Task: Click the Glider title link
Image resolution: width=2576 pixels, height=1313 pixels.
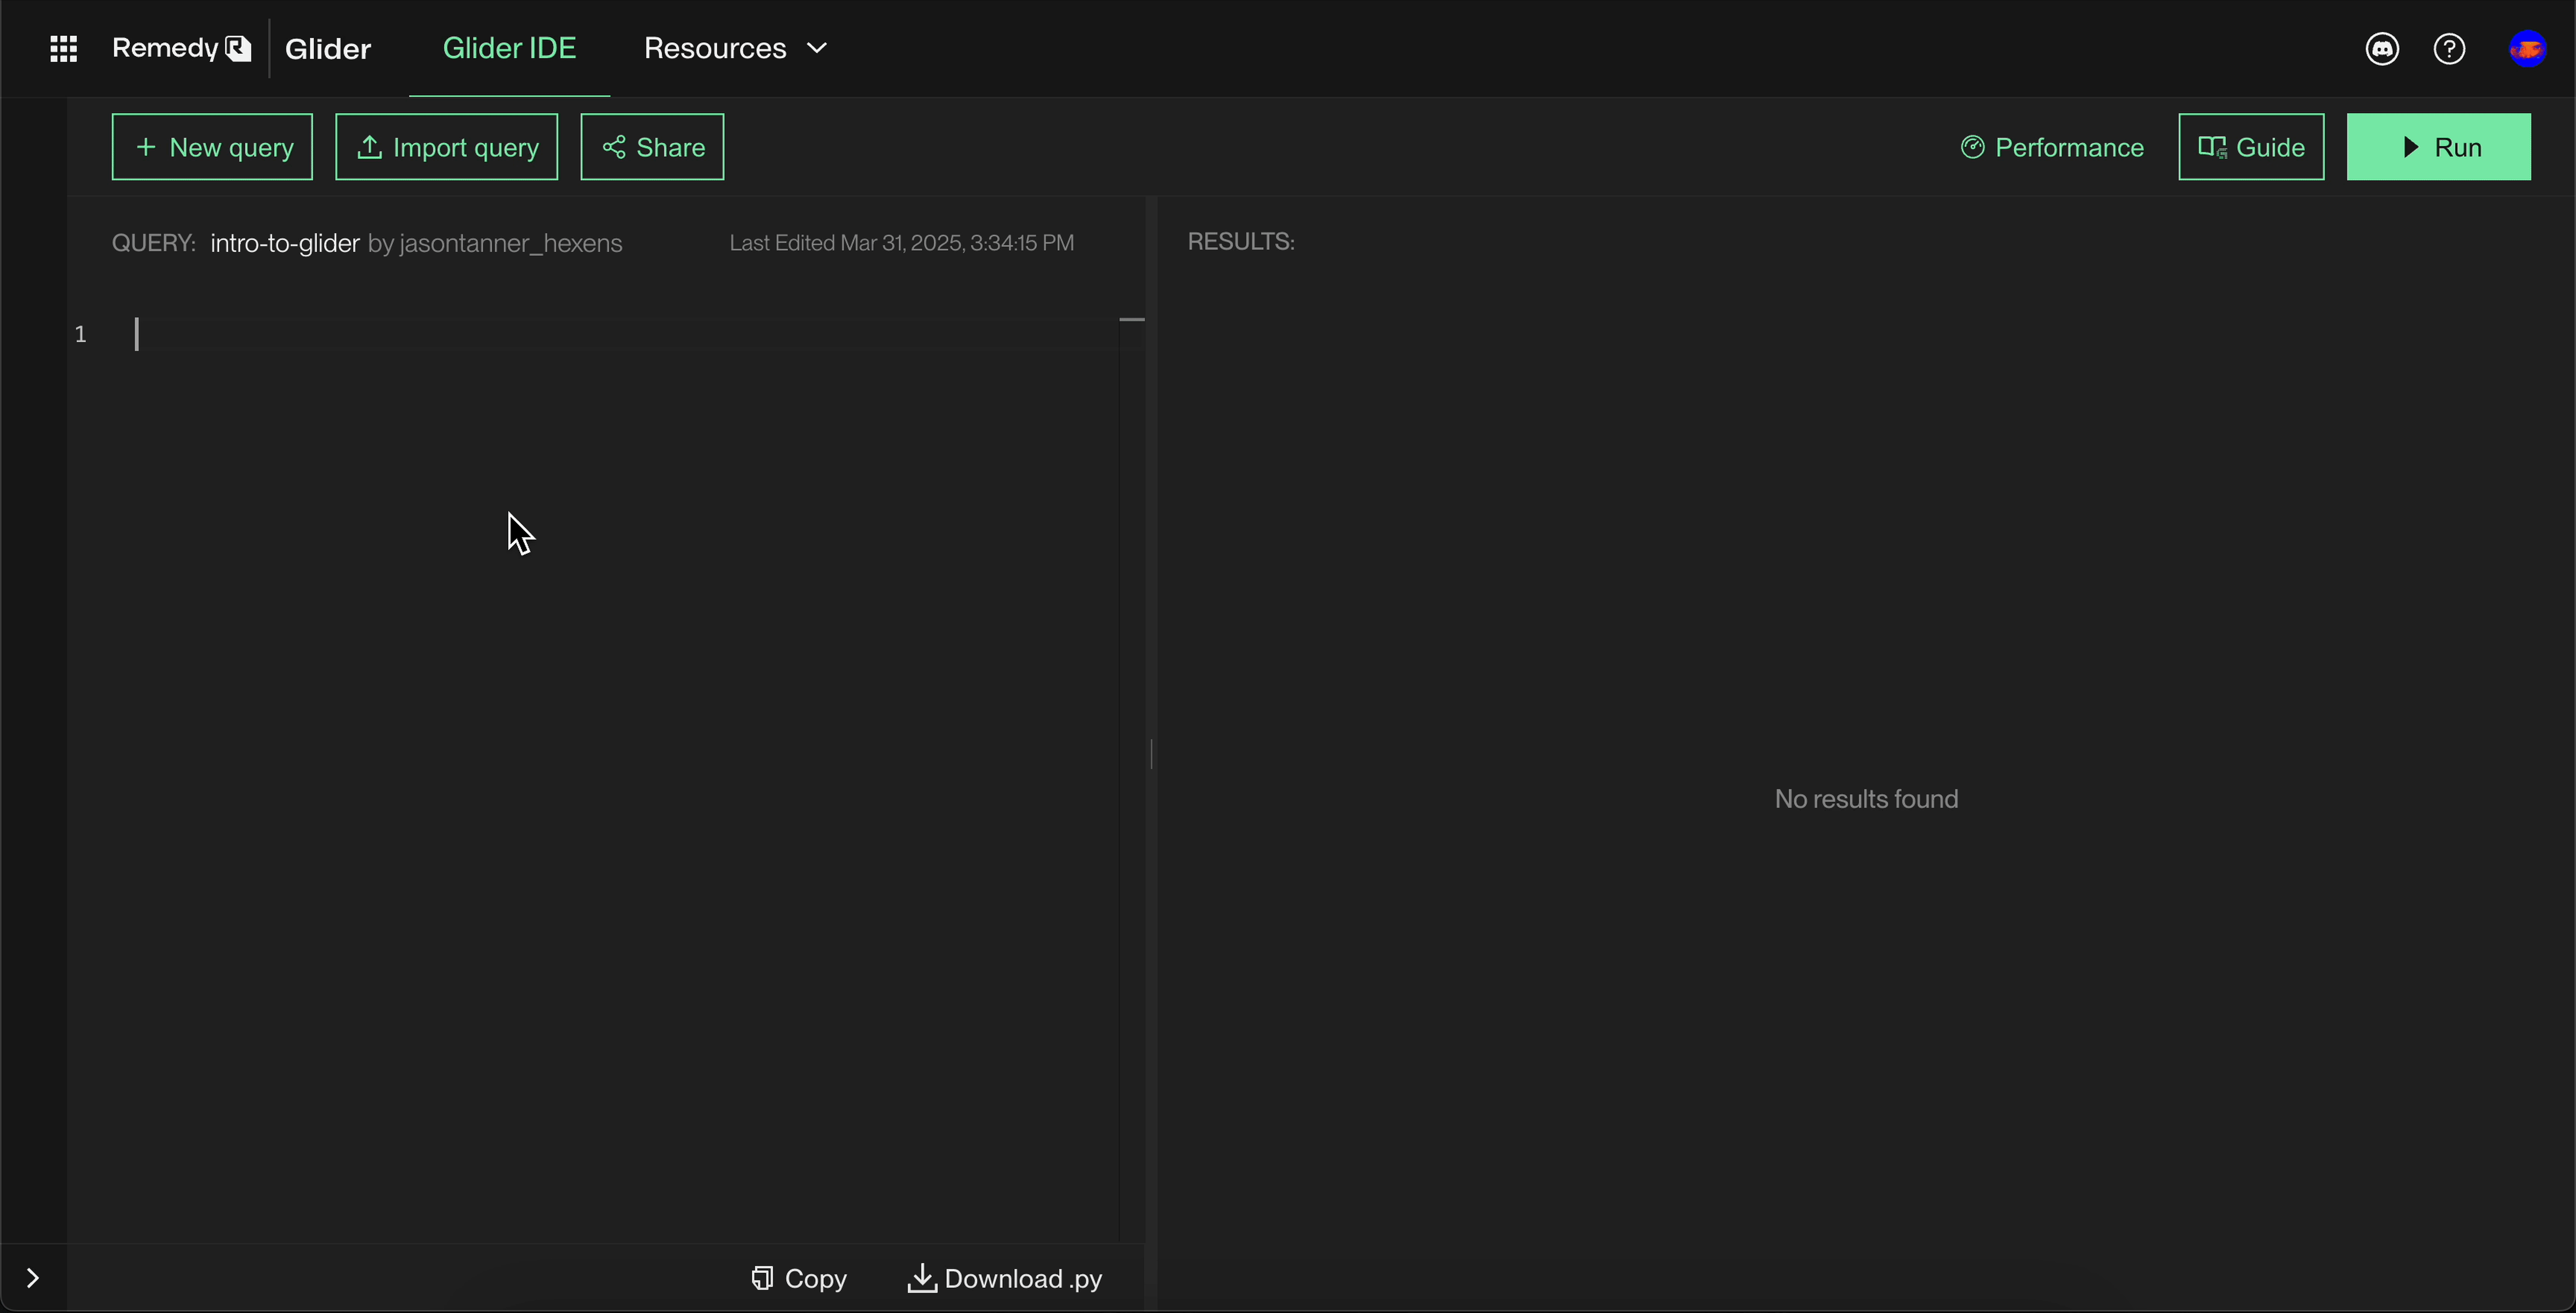Action: [327, 48]
